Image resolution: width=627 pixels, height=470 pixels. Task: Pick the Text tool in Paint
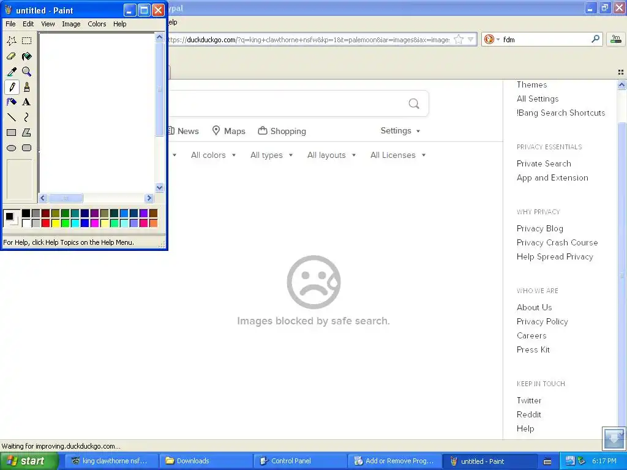point(27,102)
